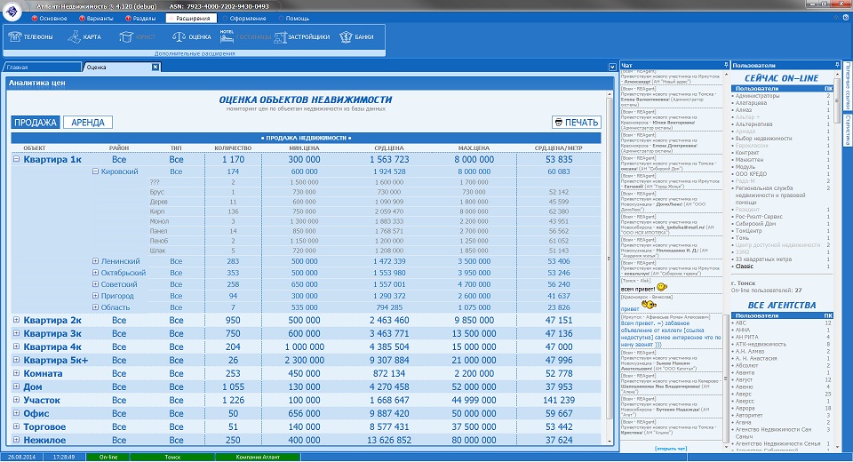Click the 'открыть чат' link
The width and height of the screenshot is (853, 462).
coord(672,449)
